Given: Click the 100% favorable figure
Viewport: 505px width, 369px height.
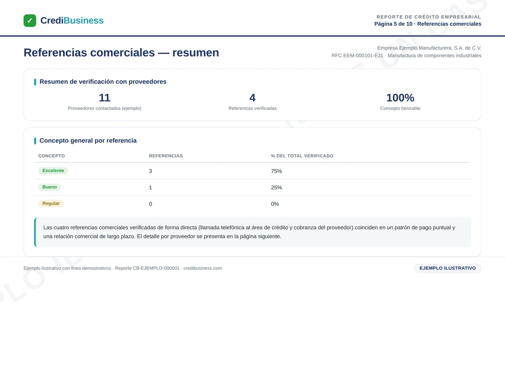Looking at the screenshot, I should (x=400, y=98).
